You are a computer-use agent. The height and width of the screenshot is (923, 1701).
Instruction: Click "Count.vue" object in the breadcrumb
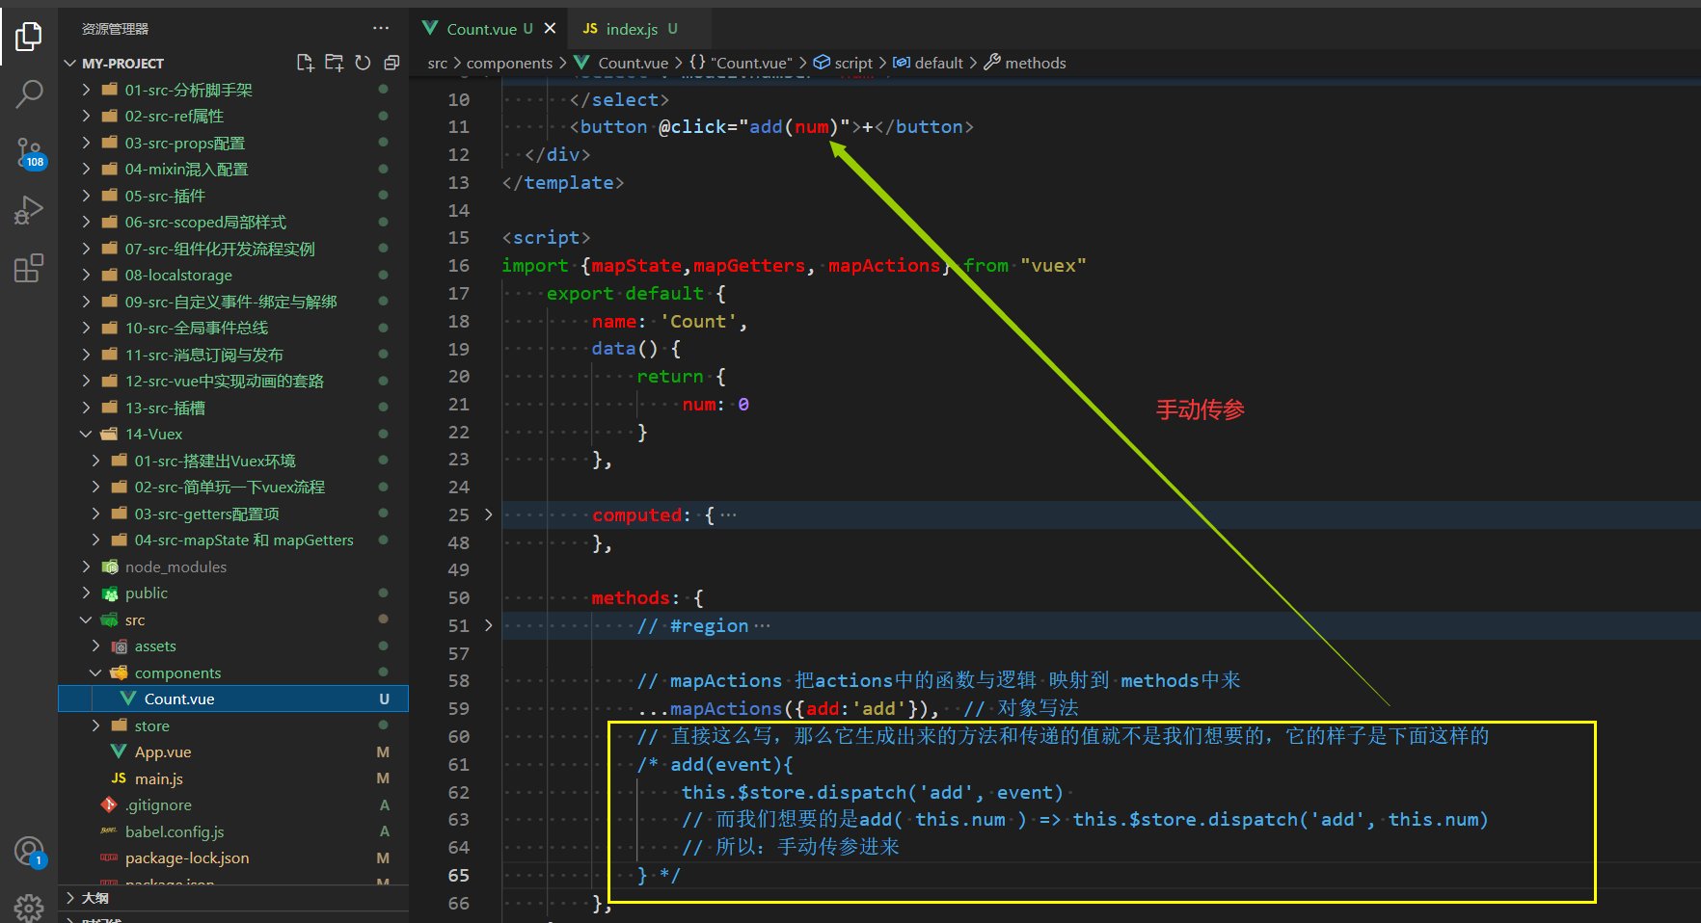point(741,63)
